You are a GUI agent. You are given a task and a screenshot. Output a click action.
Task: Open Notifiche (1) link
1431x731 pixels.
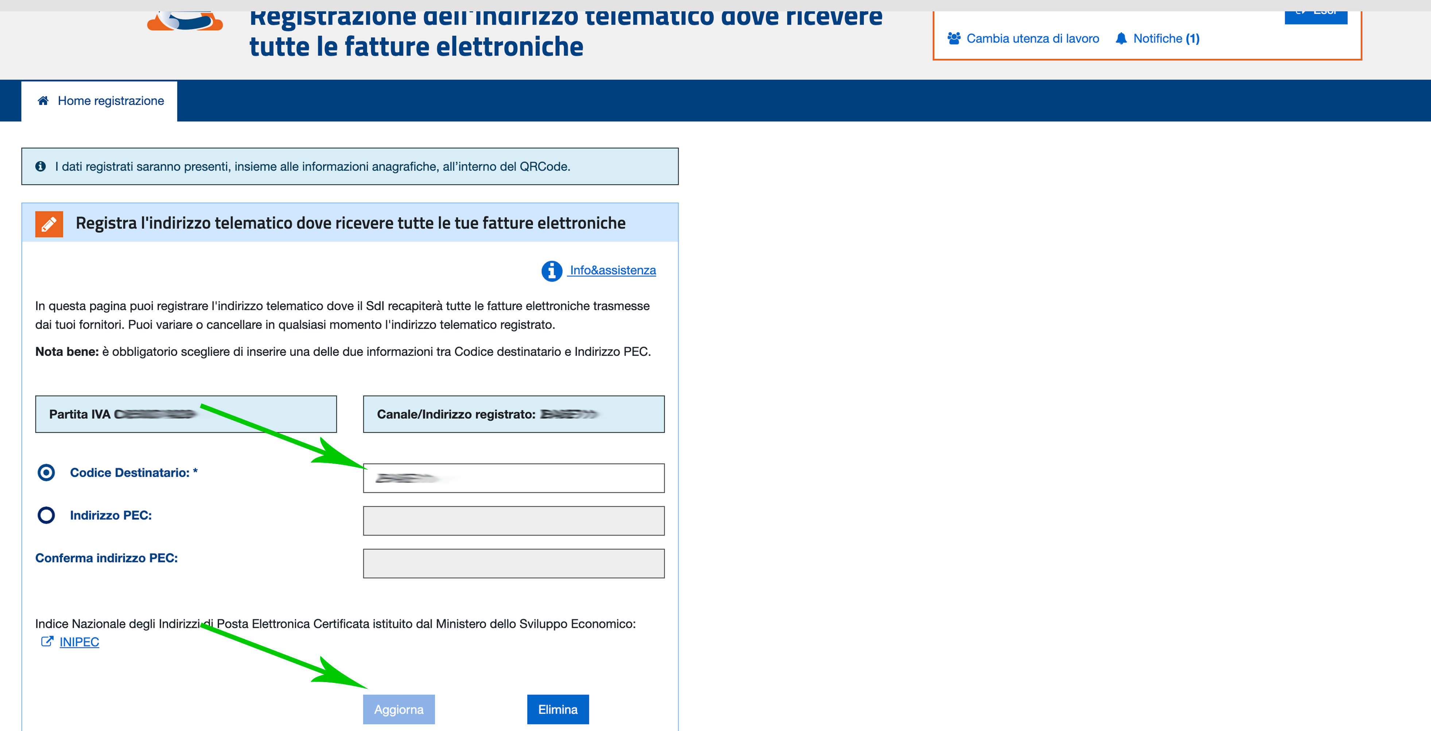[x=1166, y=39]
